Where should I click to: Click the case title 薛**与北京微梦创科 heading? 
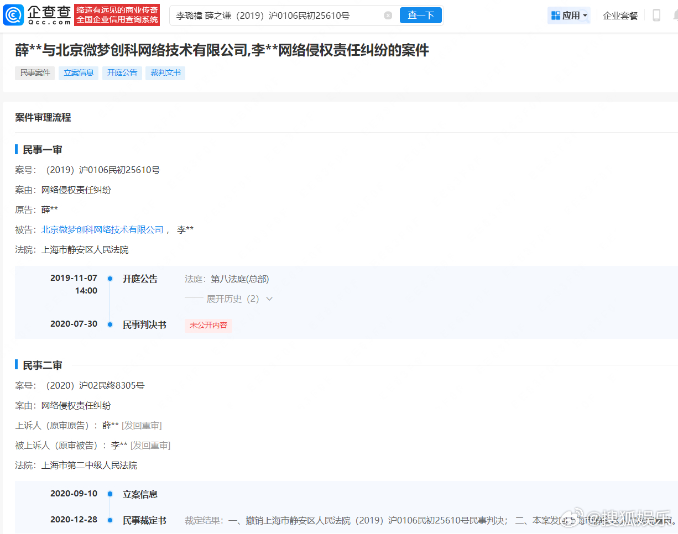point(222,50)
